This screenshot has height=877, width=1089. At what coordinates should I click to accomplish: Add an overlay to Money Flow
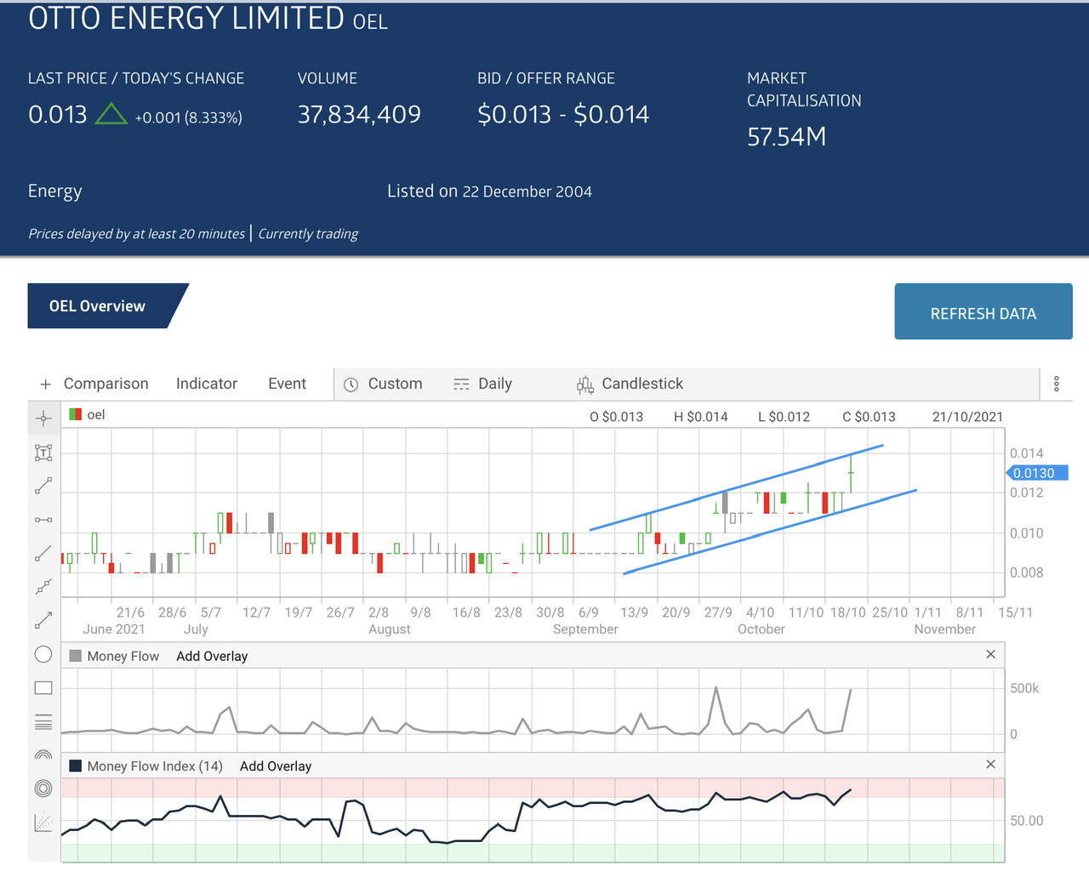[212, 655]
